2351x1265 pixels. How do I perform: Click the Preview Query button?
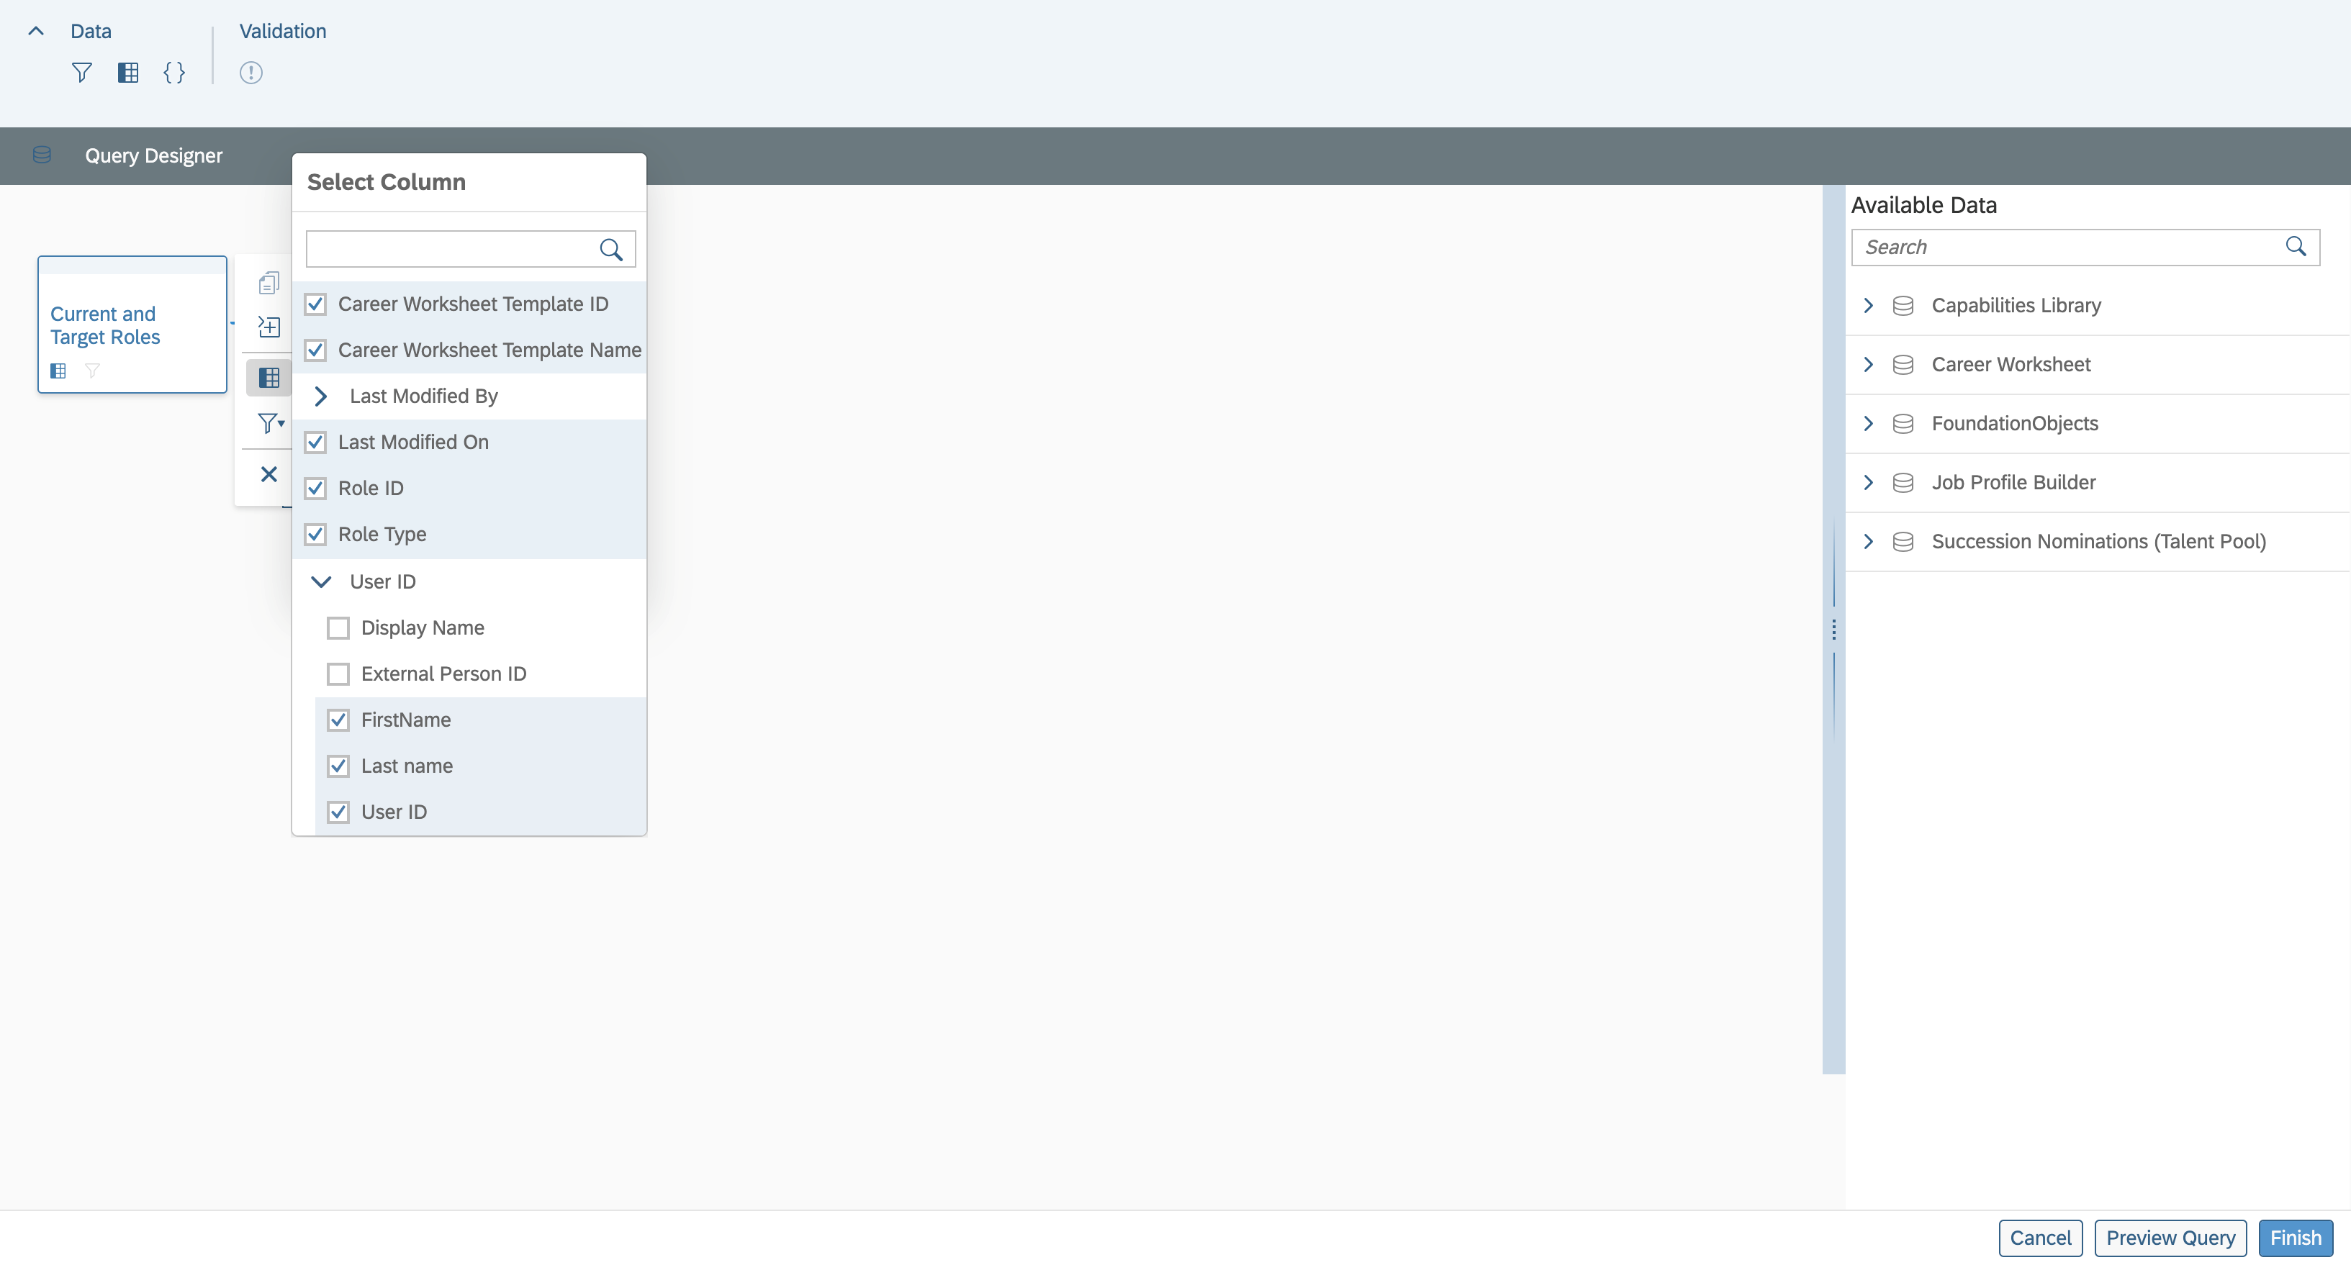[2170, 1238]
